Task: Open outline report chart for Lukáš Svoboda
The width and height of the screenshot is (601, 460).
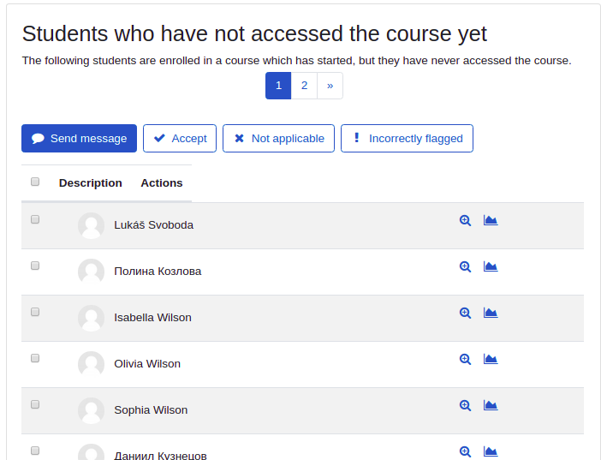Action: (x=491, y=220)
